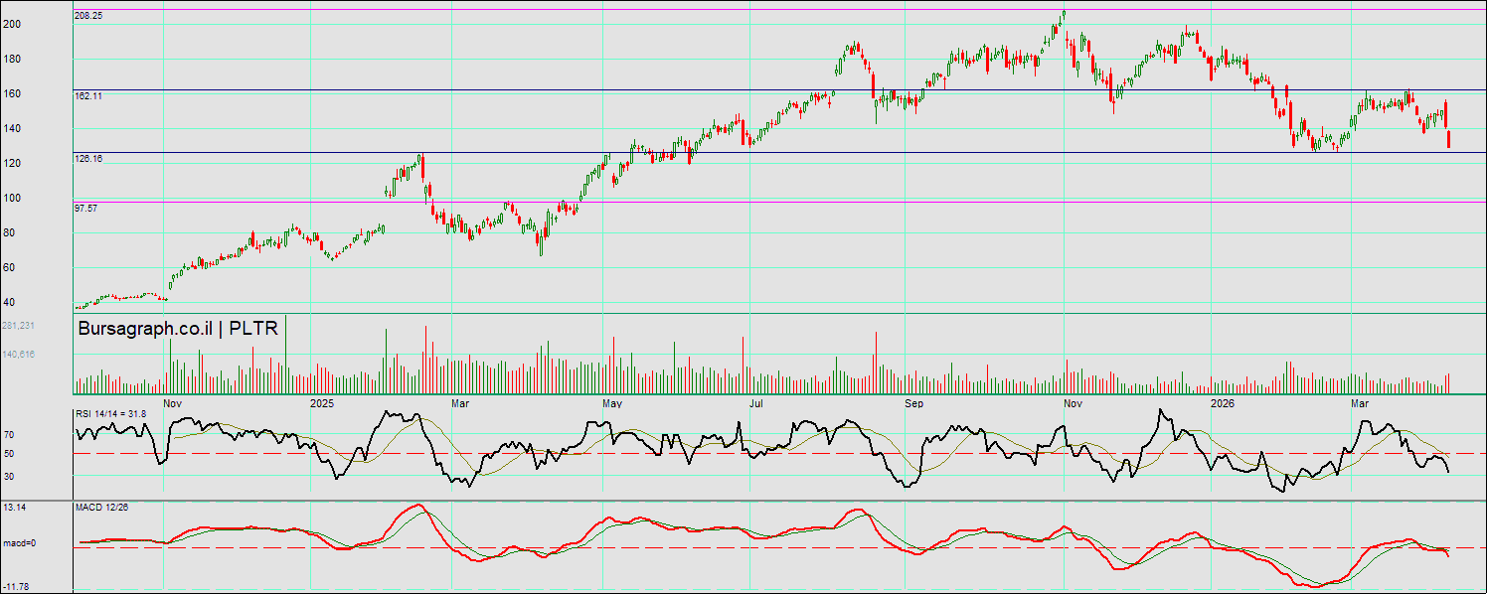Click the 281,231 volume axis label
1487x594 pixels.
[x=19, y=326]
